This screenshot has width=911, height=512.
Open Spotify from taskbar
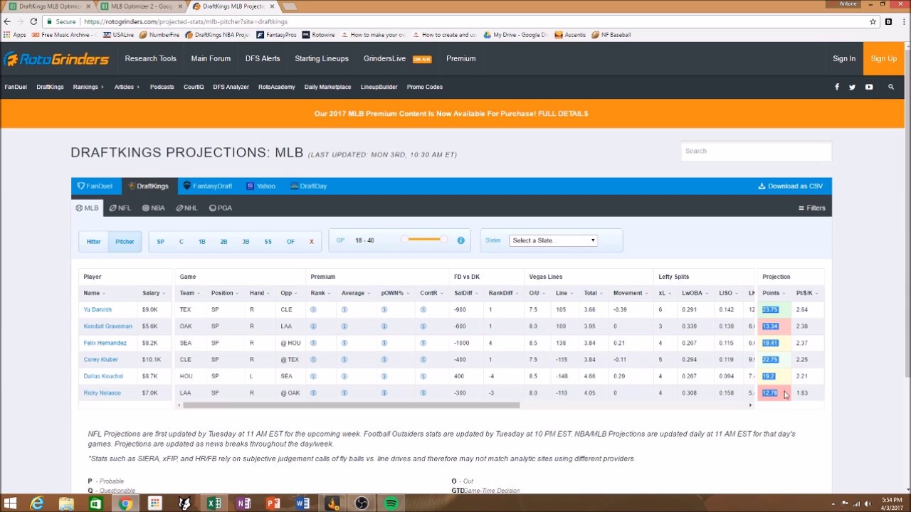pos(391,503)
